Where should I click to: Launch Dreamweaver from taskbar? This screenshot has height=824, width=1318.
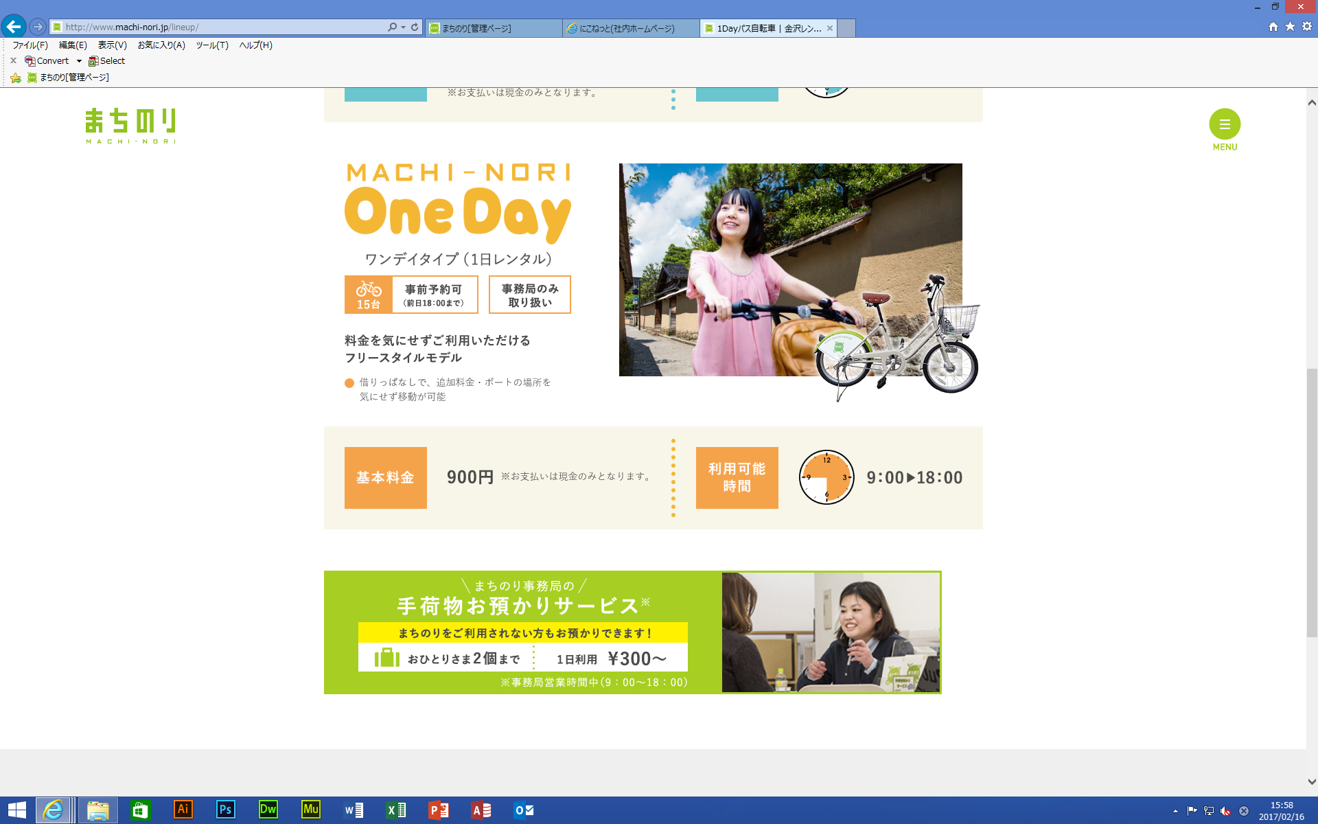click(x=268, y=810)
